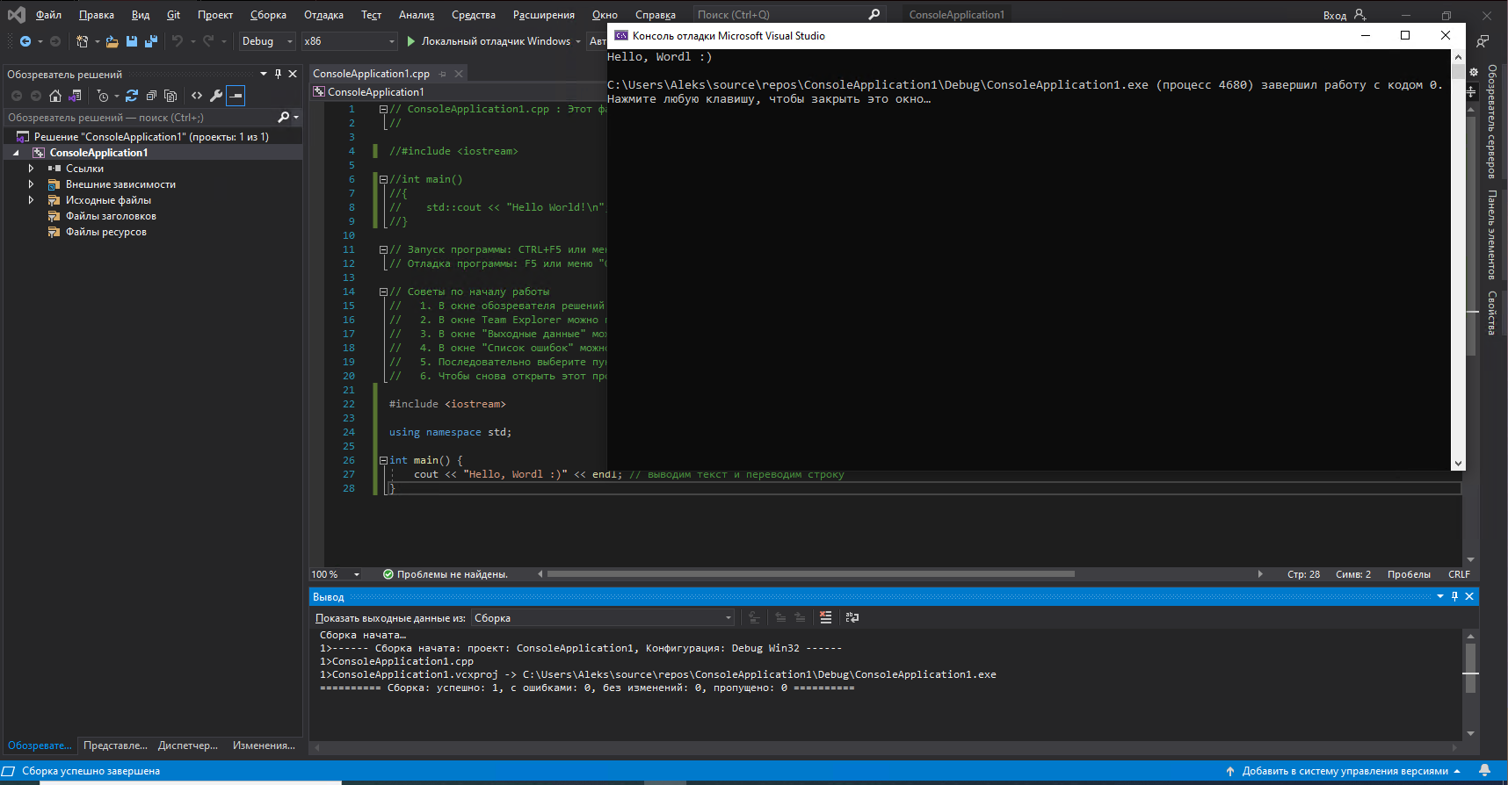Open the x86 platform dropdown
The image size is (1508, 785).
tap(350, 41)
